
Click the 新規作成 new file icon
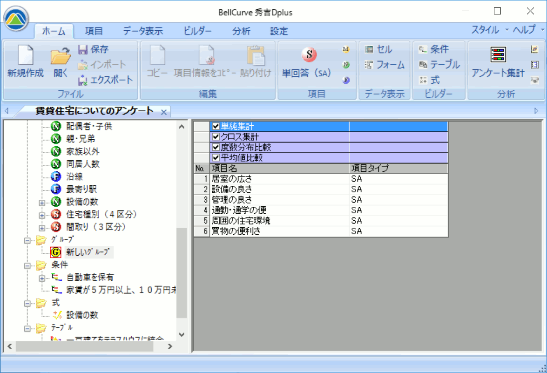pyautogui.click(x=26, y=55)
